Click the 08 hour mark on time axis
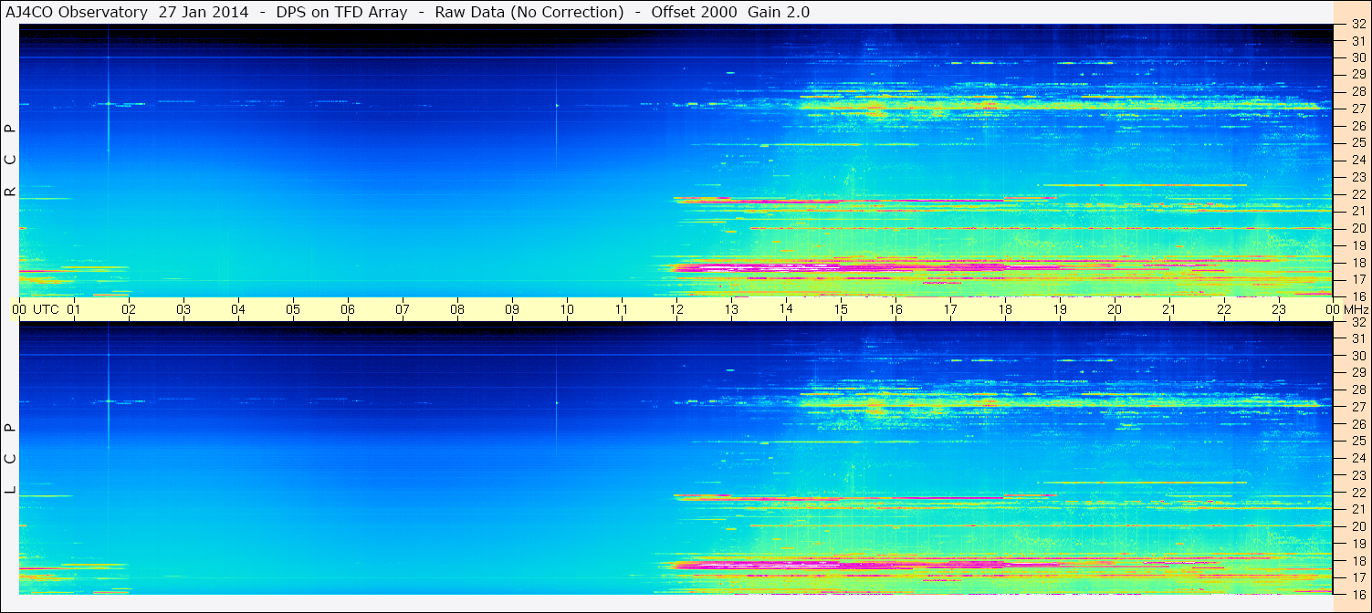The image size is (1372, 613). 457,309
